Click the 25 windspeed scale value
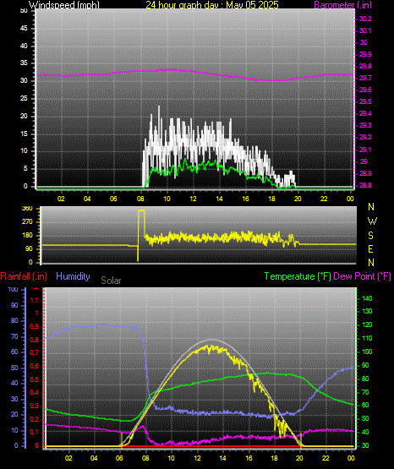Image resolution: width=394 pixels, height=469 pixels. [24, 98]
